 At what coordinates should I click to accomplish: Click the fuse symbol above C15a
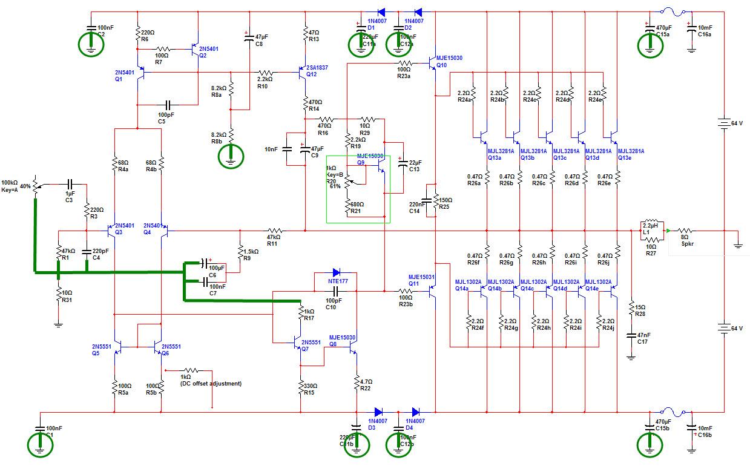(671, 11)
